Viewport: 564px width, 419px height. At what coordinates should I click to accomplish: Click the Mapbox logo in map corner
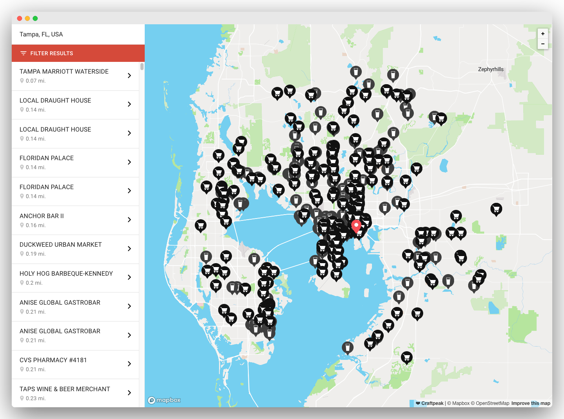click(x=164, y=400)
